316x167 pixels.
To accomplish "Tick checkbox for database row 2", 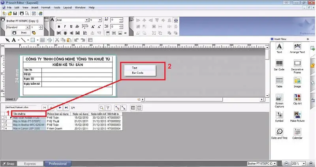I will 3,121.
